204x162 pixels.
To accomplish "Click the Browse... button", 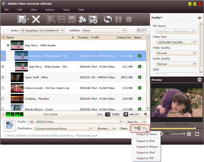I will [105, 129].
